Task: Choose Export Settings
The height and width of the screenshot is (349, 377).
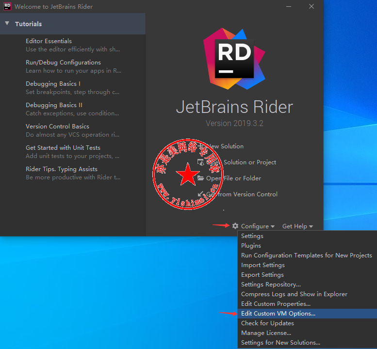Action: pos(307,274)
